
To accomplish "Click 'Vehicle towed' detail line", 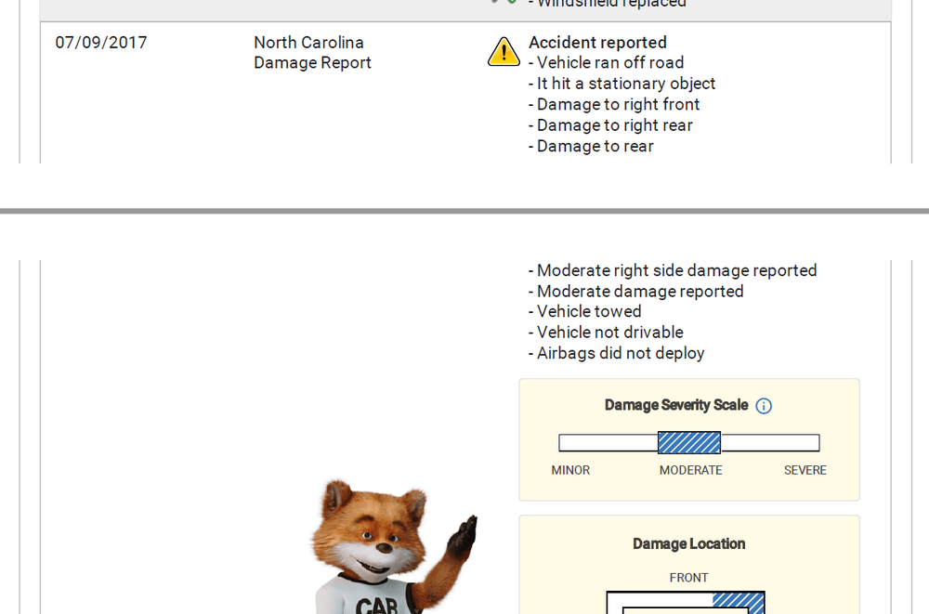I will coord(588,312).
